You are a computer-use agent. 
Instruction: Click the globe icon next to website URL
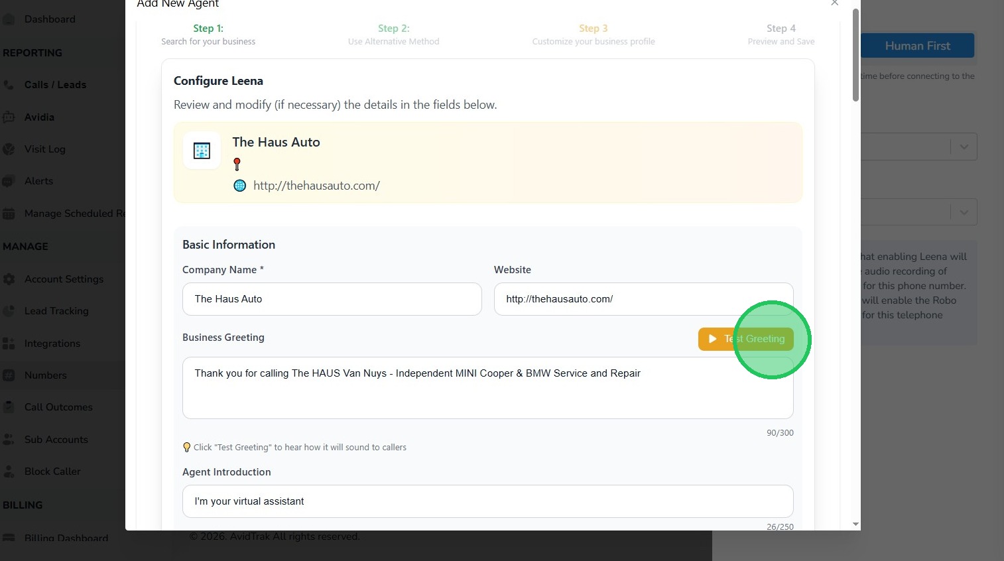[240, 186]
